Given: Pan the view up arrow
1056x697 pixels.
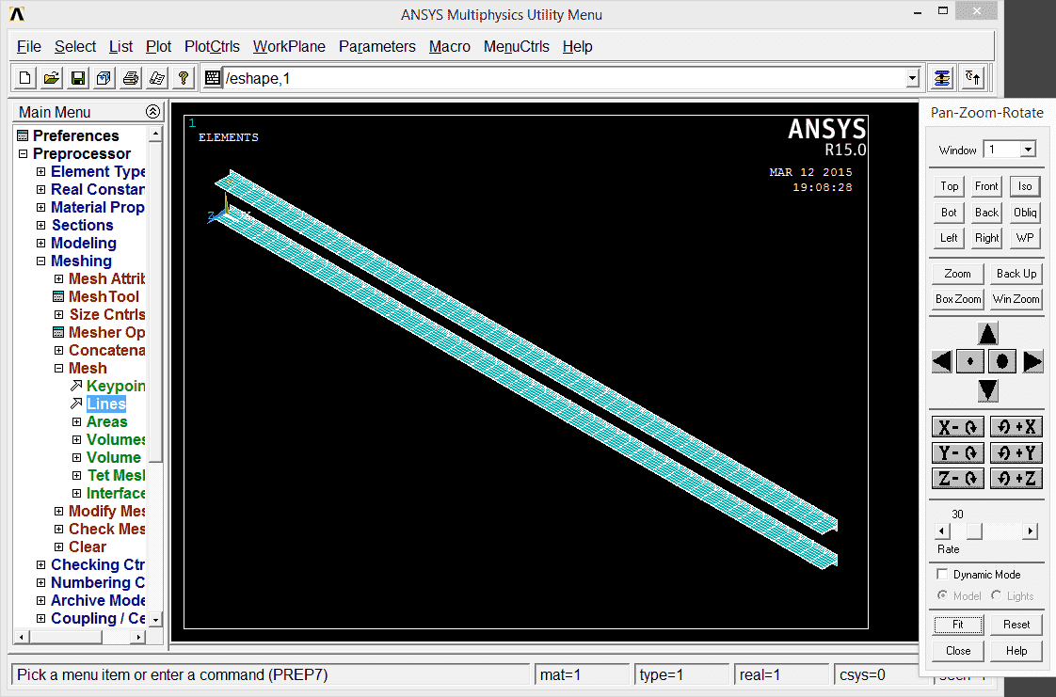Looking at the screenshot, I should pos(987,333).
